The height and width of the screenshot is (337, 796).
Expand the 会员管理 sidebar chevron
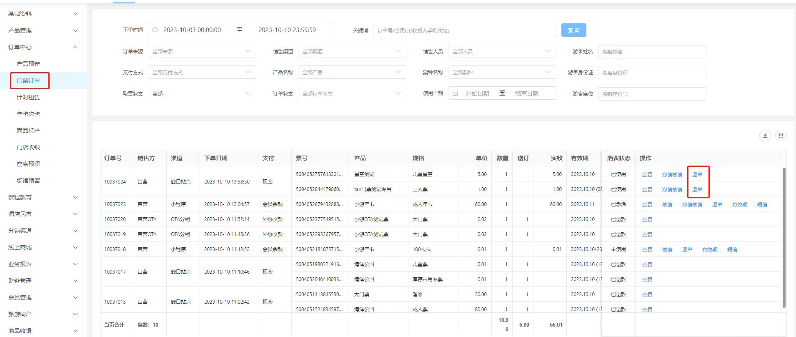tap(75, 297)
